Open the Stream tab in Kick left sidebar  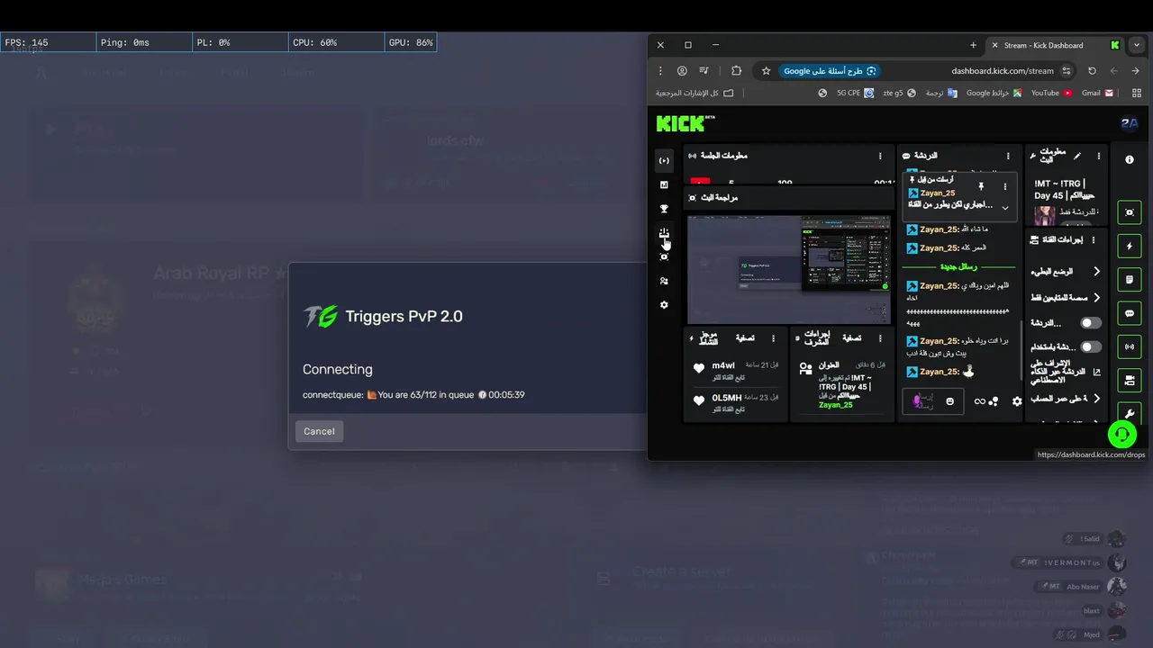pyautogui.click(x=664, y=161)
